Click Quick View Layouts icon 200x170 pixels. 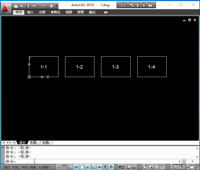point(128,167)
